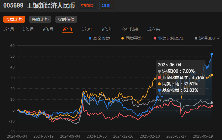Toggle the 同类平均 legend series
The height and width of the screenshot is (140, 222).
[x=132, y=38]
